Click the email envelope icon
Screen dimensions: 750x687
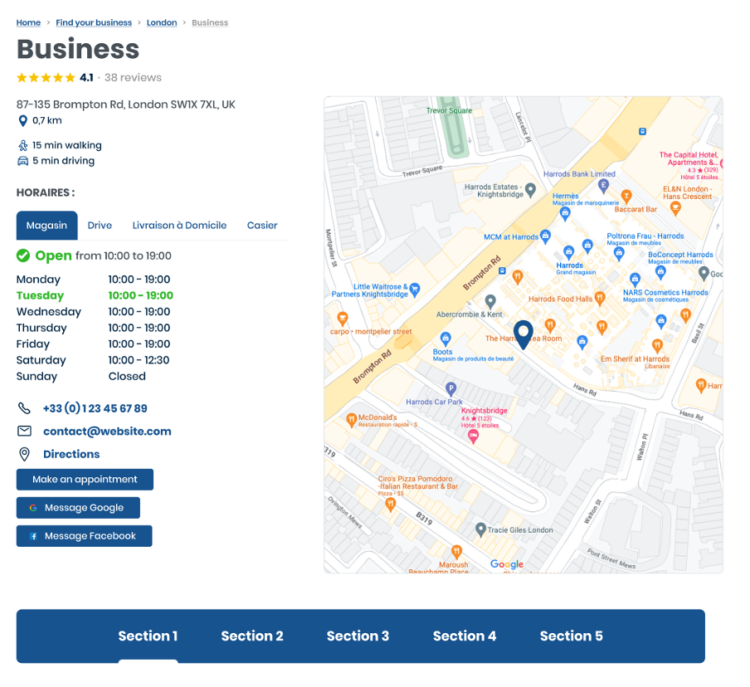coord(24,431)
